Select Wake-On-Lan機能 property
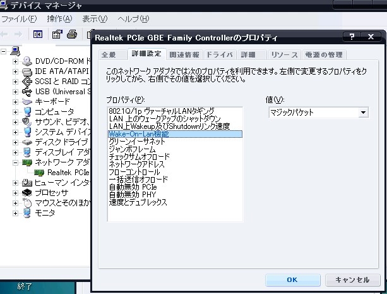 tap(175, 134)
